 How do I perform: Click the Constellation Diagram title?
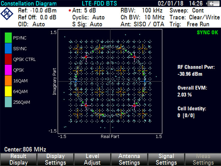coord(29,4)
